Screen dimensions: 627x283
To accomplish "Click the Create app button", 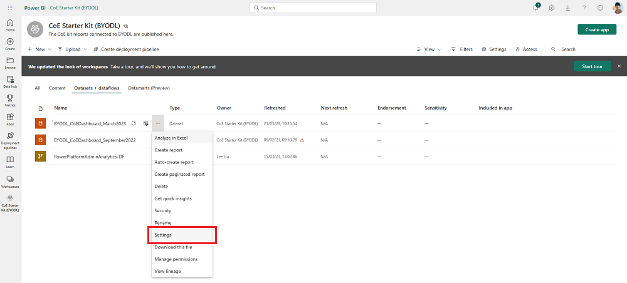I will point(597,29).
